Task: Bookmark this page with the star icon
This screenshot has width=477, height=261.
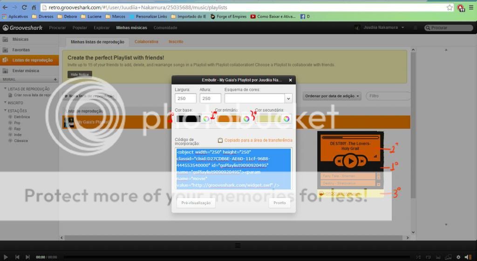Action: pos(450,7)
